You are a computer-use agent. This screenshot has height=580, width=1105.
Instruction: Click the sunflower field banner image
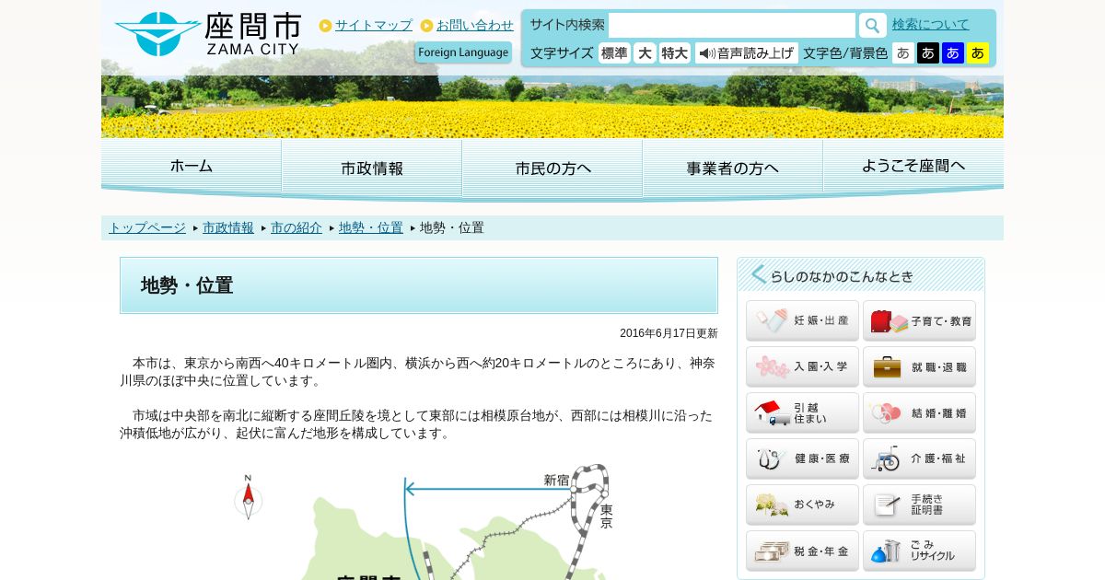[552, 106]
